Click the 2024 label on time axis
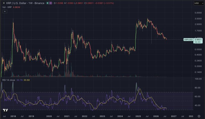 coord(120,116)
